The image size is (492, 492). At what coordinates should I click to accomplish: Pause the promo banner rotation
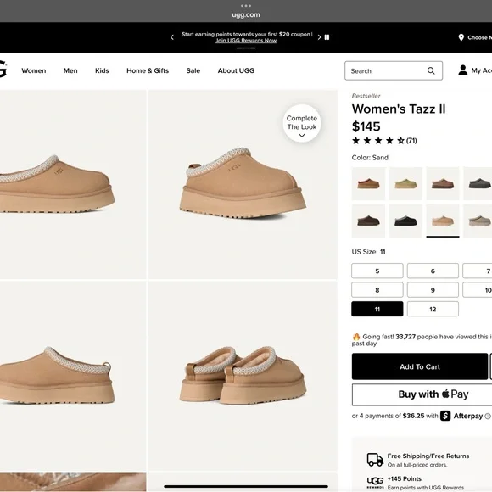click(x=327, y=37)
